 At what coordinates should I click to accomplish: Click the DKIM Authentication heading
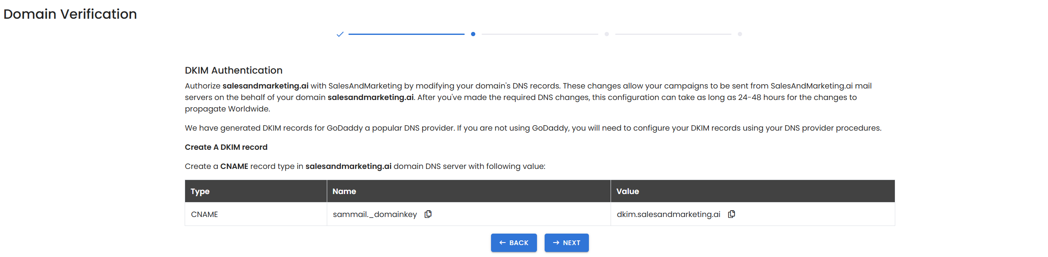[x=234, y=70]
